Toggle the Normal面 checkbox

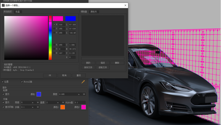point(22,82)
